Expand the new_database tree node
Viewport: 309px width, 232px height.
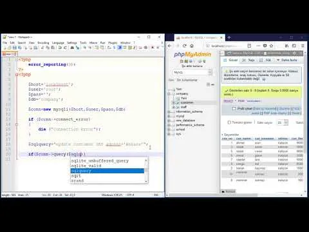pos(169,121)
